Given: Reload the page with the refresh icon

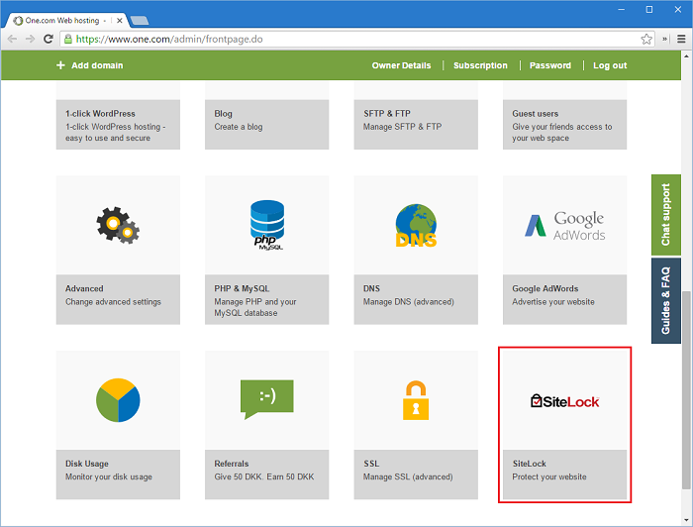Looking at the screenshot, I should 49,39.
